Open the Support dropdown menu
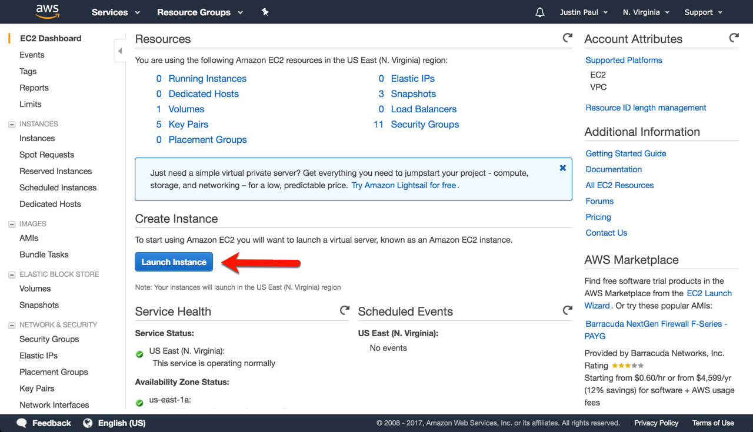The width and height of the screenshot is (753, 432). [x=702, y=12]
